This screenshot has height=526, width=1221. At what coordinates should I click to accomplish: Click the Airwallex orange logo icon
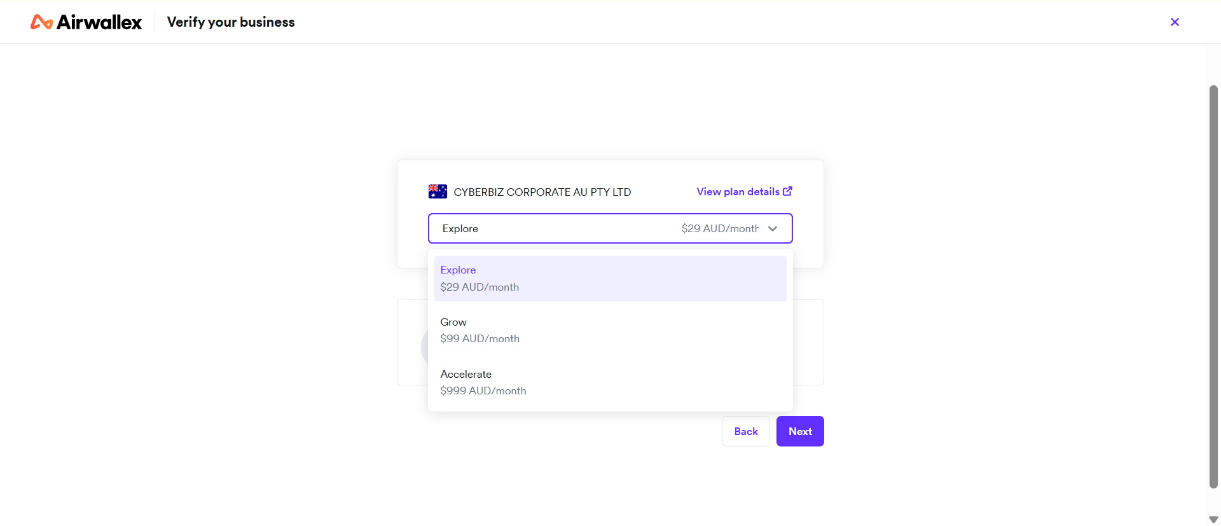click(x=41, y=22)
